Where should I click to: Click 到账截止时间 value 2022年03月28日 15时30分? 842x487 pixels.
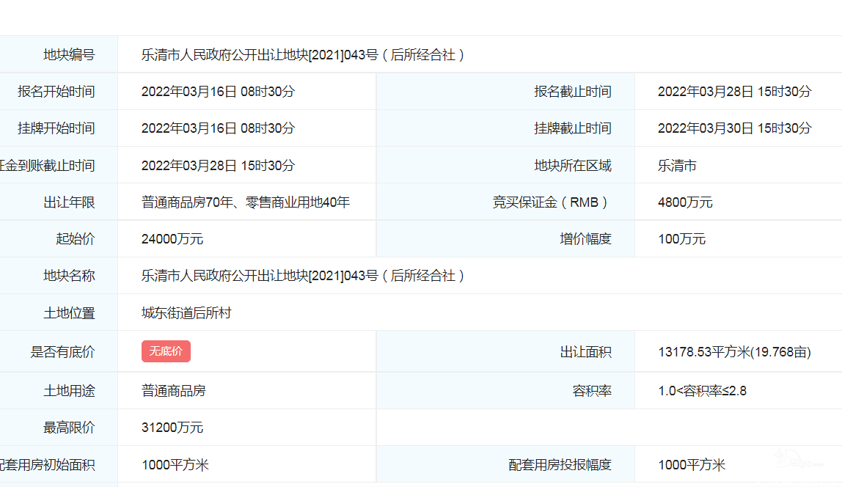218,165
